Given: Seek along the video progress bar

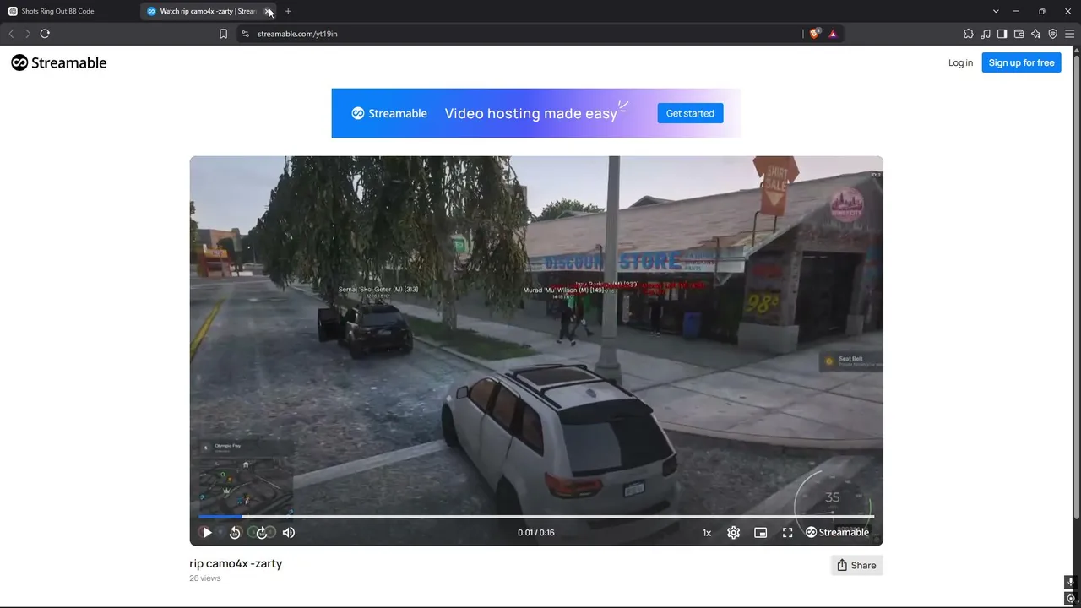Looking at the screenshot, I should (x=536, y=516).
